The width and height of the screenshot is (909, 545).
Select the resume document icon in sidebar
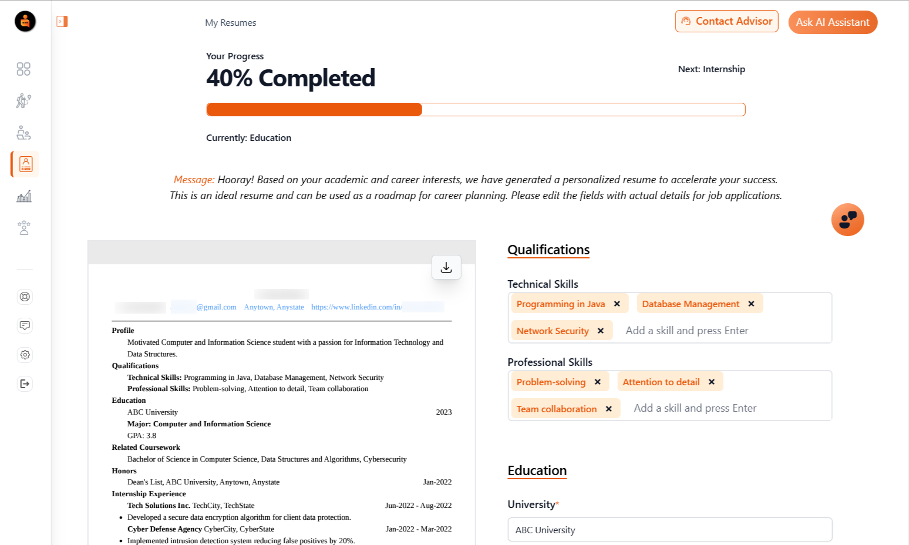25,164
